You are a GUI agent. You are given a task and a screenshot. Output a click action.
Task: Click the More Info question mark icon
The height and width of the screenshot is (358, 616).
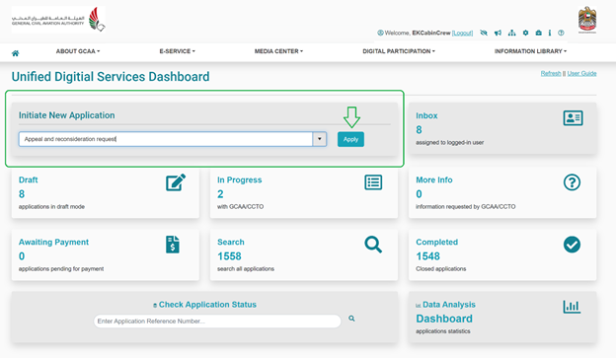pyautogui.click(x=572, y=182)
